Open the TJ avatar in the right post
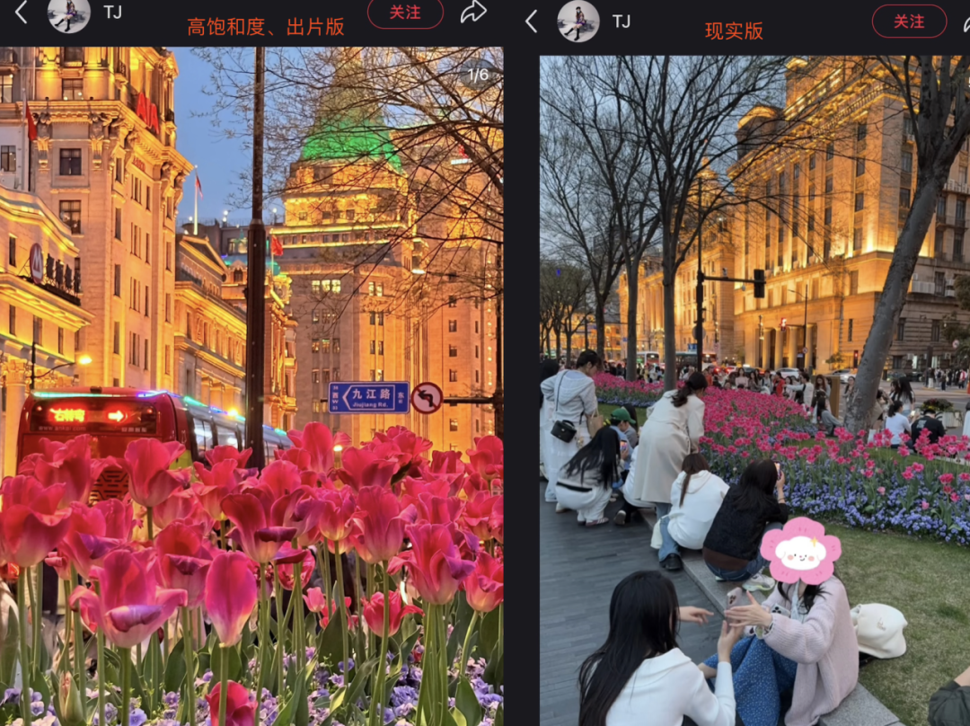Image resolution: width=970 pixels, height=726 pixels. (578, 21)
